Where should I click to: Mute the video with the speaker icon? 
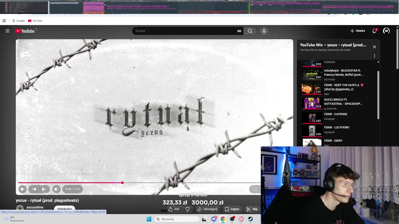pyautogui.click(x=56, y=189)
